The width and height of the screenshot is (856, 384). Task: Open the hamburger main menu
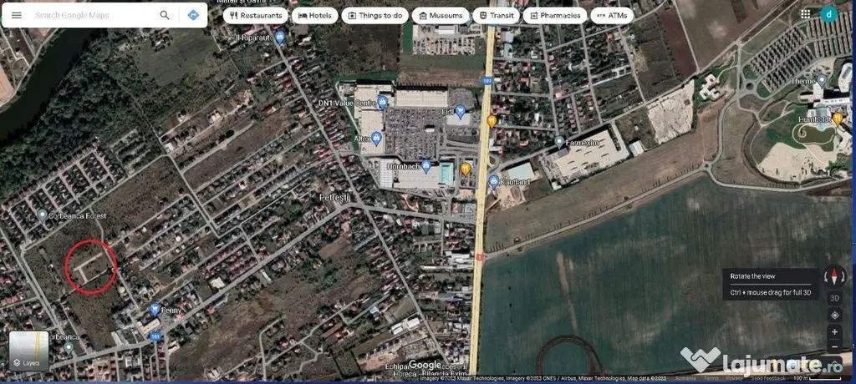(x=17, y=15)
